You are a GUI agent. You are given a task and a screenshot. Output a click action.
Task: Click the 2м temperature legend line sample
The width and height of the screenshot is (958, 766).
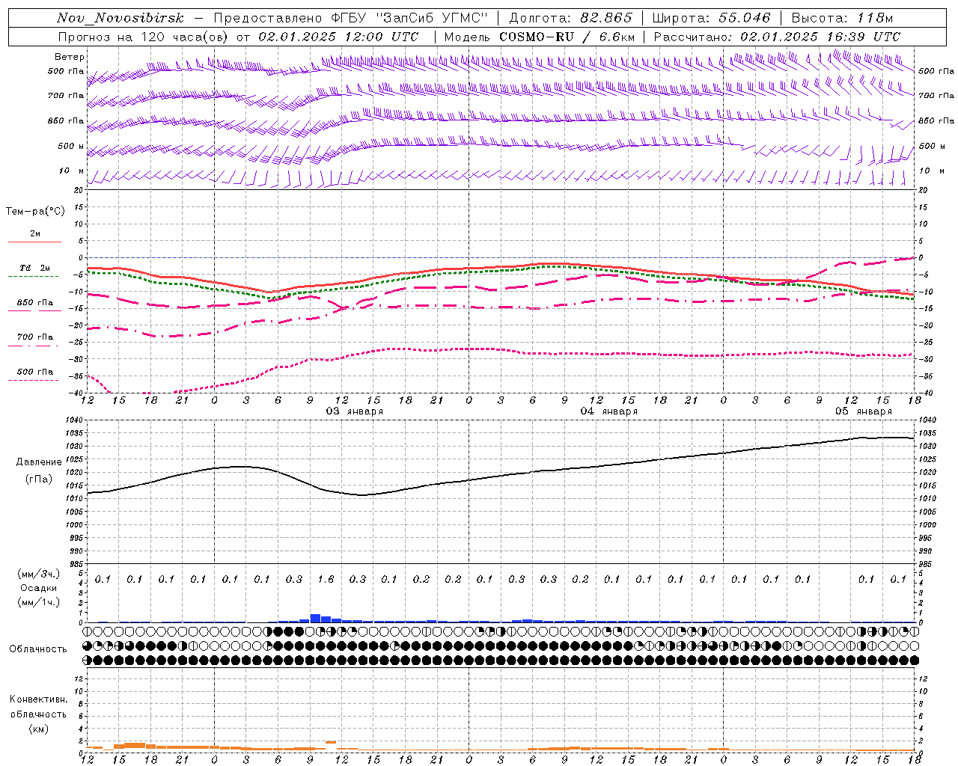point(34,242)
